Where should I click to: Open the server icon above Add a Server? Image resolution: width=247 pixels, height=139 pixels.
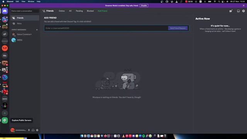click(x=5, y=106)
